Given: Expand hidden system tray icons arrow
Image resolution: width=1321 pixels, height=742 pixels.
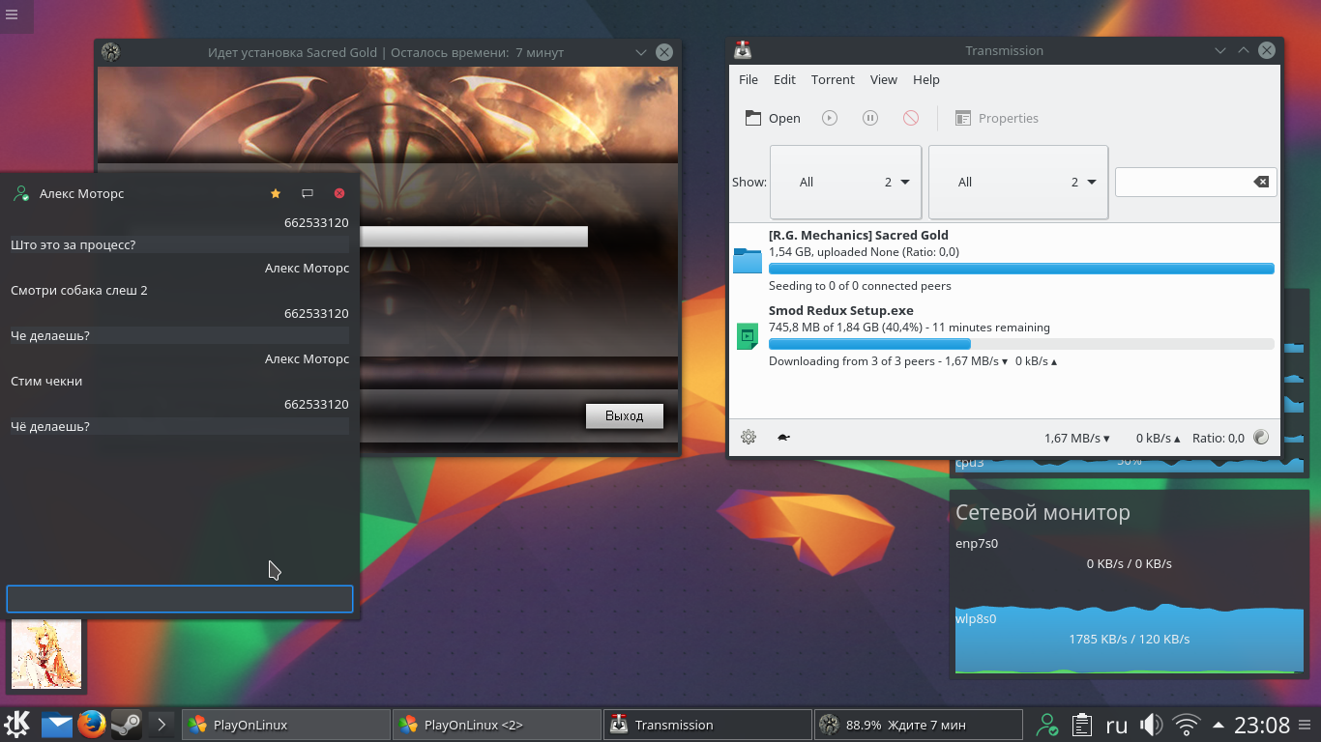Looking at the screenshot, I should [1218, 725].
